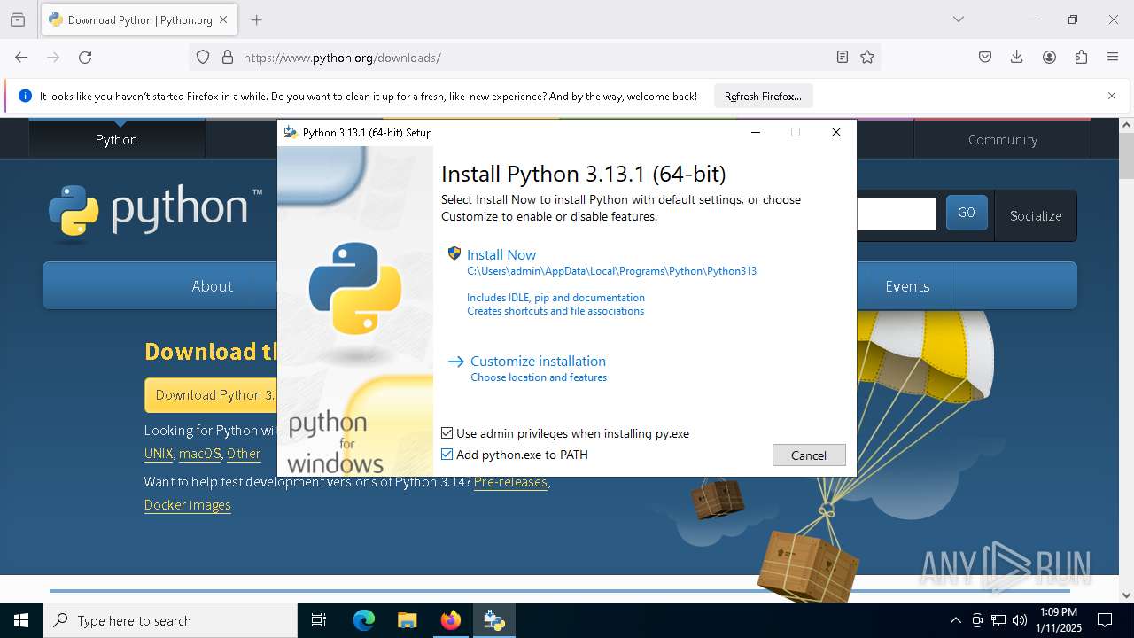The height and width of the screenshot is (638, 1134).
Task: Open the Firefox downloads panel
Action: pyautogui.click(x=1017, y=57)
